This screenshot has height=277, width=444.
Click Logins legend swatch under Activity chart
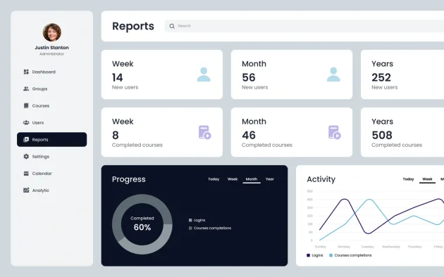pyautogui.click(x=309, y=255)
